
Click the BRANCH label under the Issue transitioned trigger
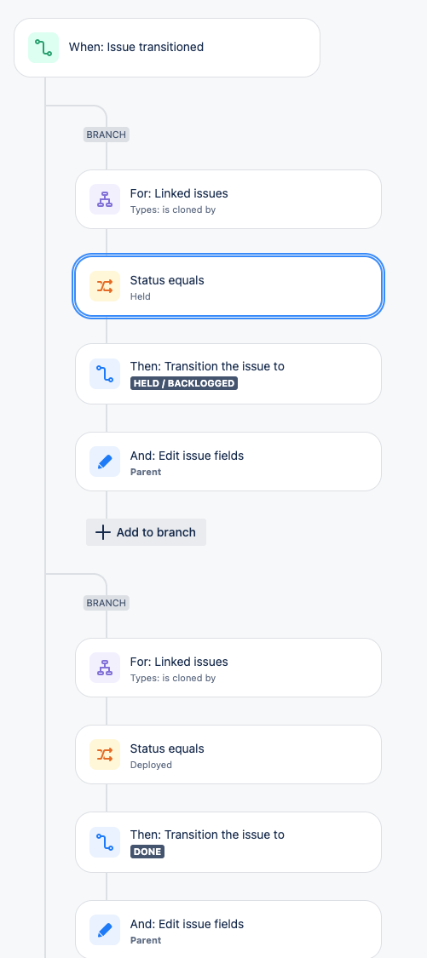coord(107,135)
